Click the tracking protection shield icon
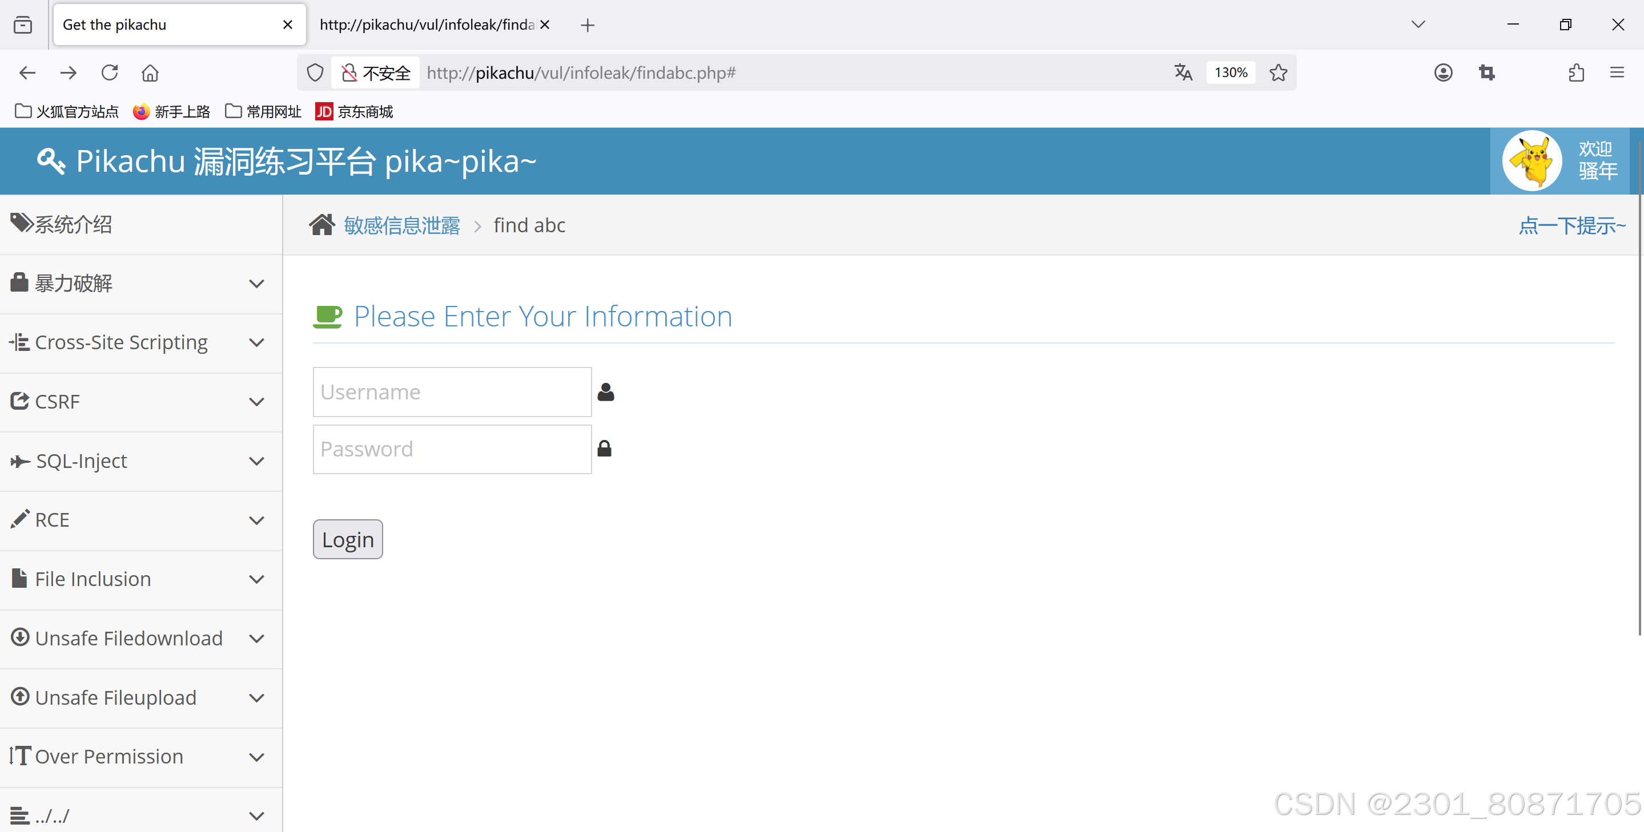 315,72
